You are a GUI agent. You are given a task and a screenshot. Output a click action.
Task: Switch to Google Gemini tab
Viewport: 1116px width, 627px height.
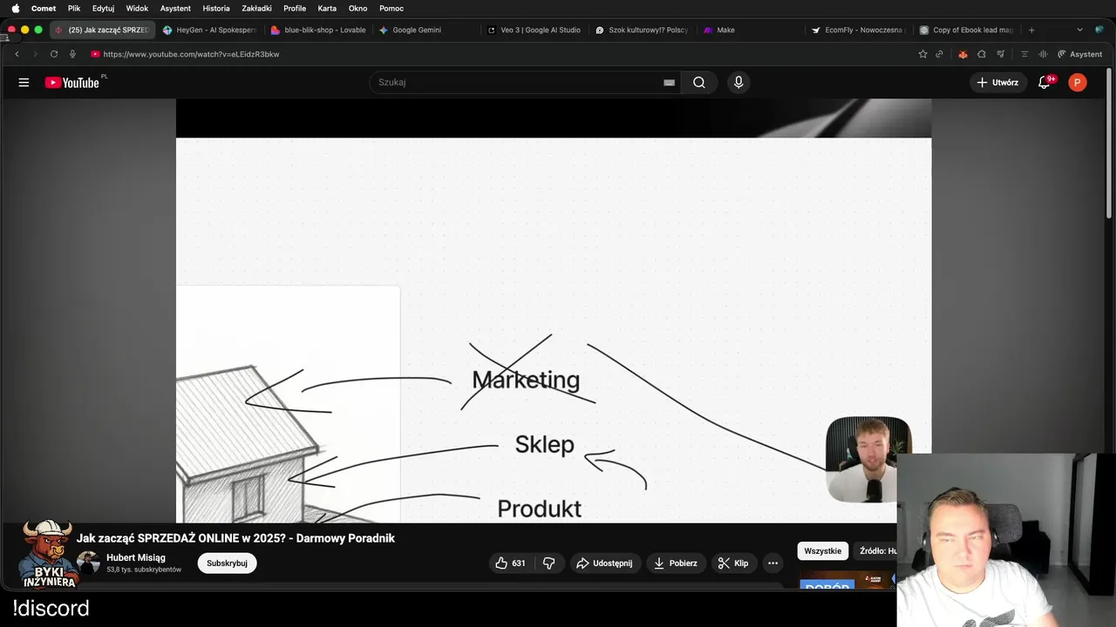point(425,30)
